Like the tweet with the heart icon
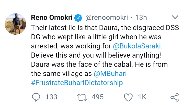 click(x=128, y=97)
